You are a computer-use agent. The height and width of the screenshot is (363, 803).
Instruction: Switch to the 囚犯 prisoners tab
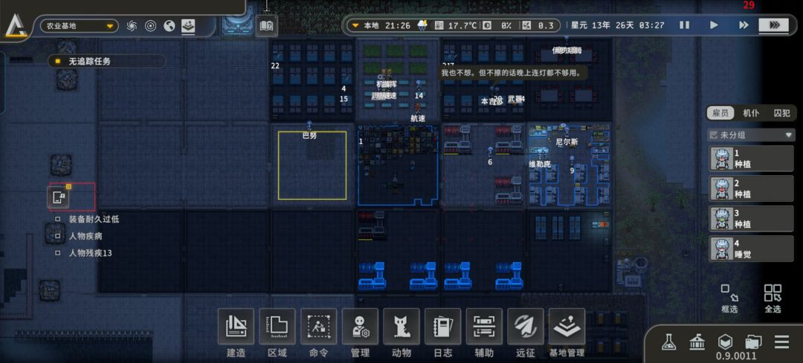[781, 113]
